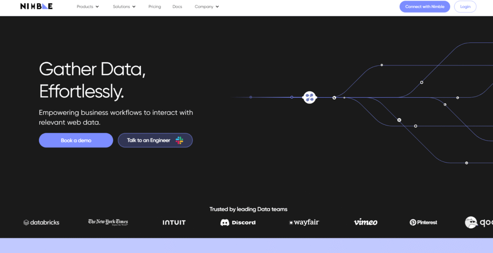Screen dimensions: 493x253
Task: Click the Vimeo logo
Action: pyautogui.click(x=365, y=222)
